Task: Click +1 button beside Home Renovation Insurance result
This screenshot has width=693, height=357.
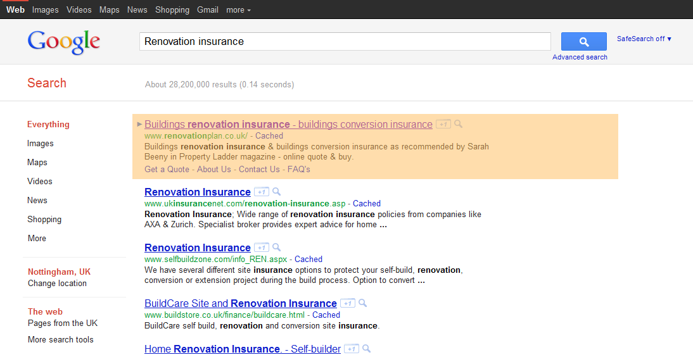Action: [x=352, y=349]
